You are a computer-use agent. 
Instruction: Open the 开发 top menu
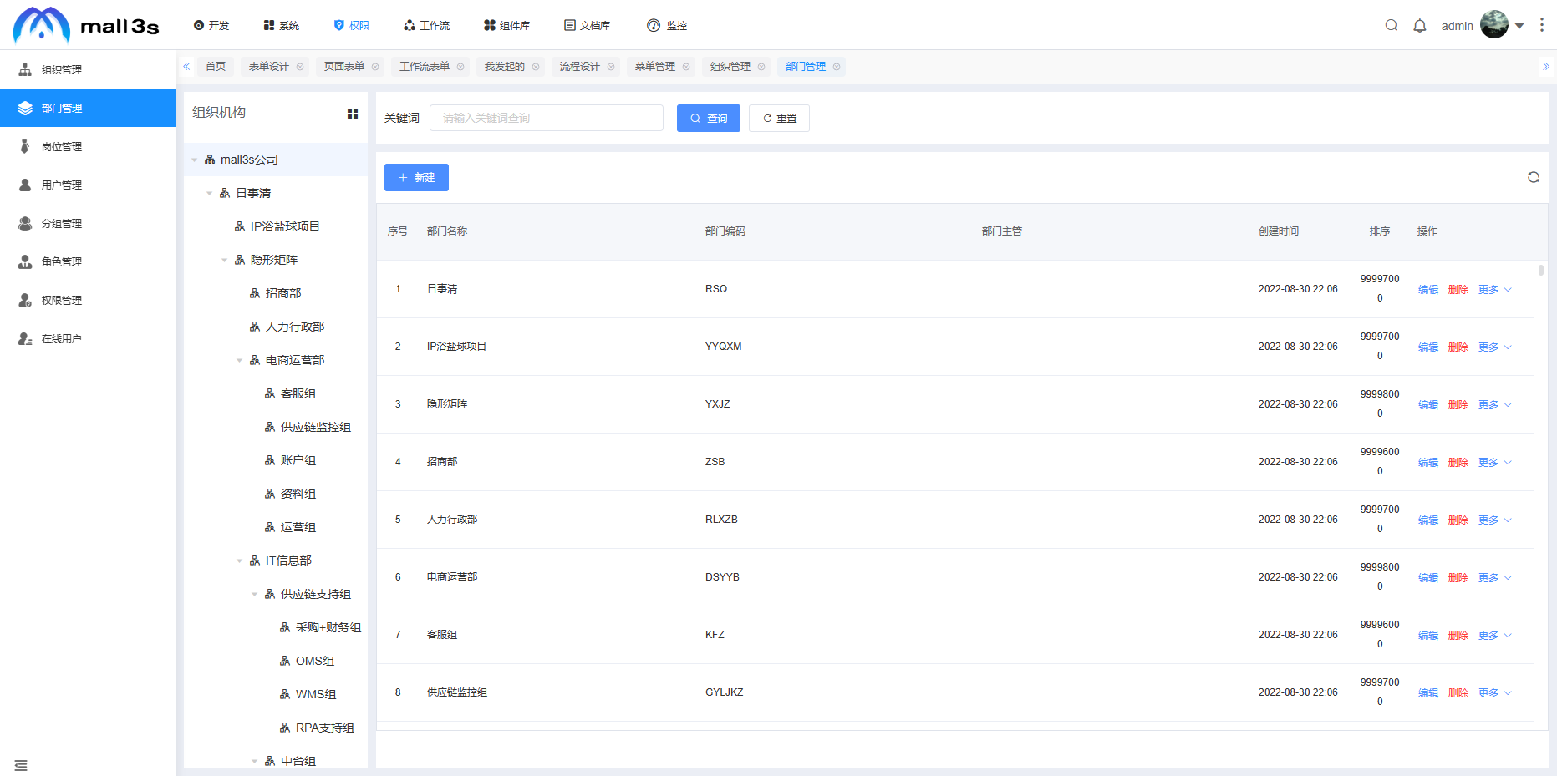(211, 26)
